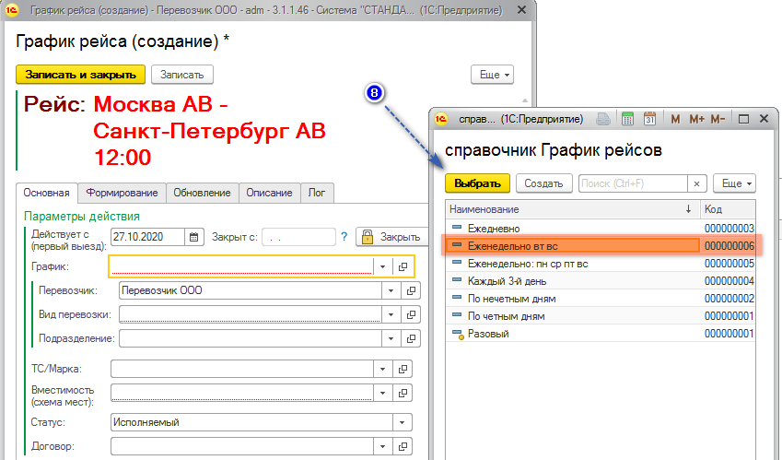Click the Записать и закрыть button

[x=80, y=75]
